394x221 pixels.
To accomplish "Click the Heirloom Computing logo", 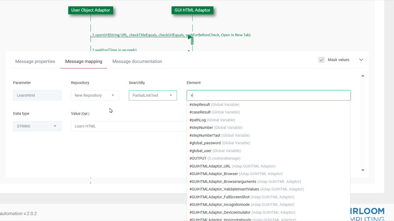I will (368, 213).
